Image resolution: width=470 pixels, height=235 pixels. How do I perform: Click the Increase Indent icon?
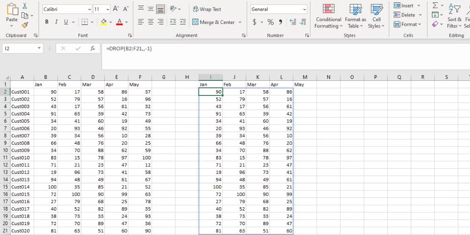(182, 22)
